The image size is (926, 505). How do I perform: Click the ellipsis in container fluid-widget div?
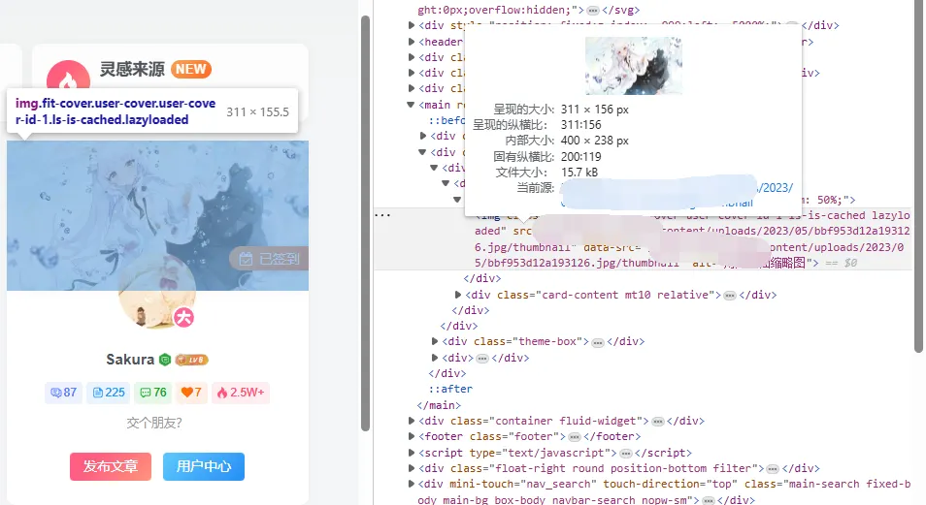pyautogui.click(x=658, y=422)
